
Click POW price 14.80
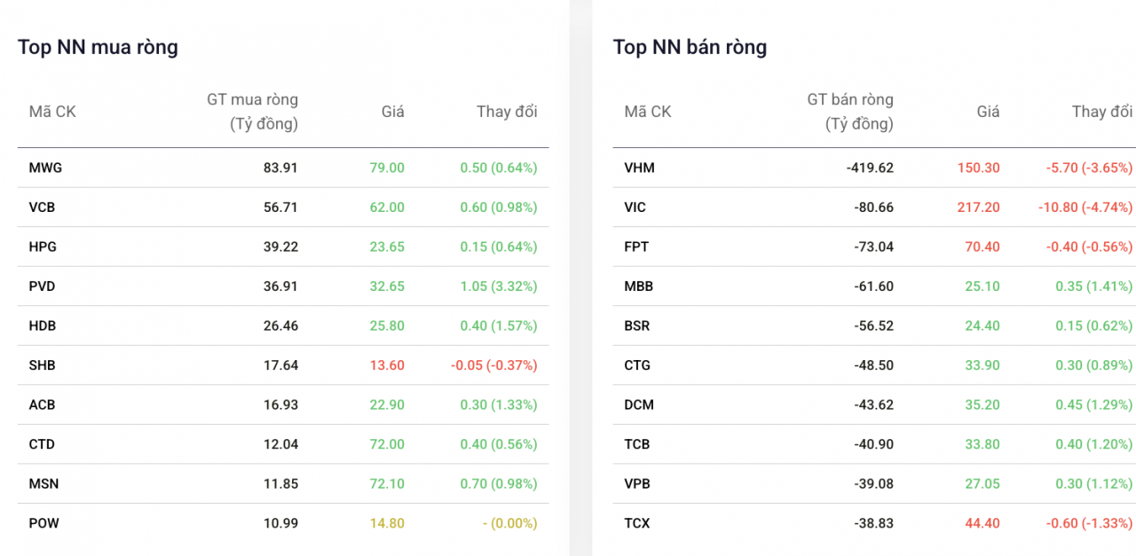tap(387, 523)
